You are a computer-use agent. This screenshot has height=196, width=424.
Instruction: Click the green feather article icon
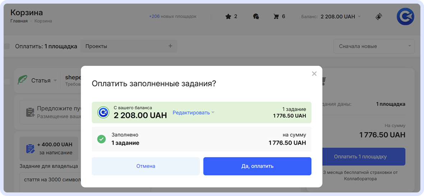(23, 80)
